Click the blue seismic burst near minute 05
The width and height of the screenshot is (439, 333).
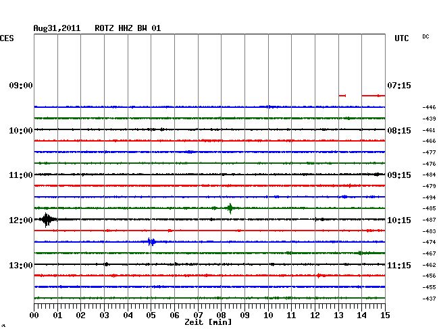click(151, 241)
